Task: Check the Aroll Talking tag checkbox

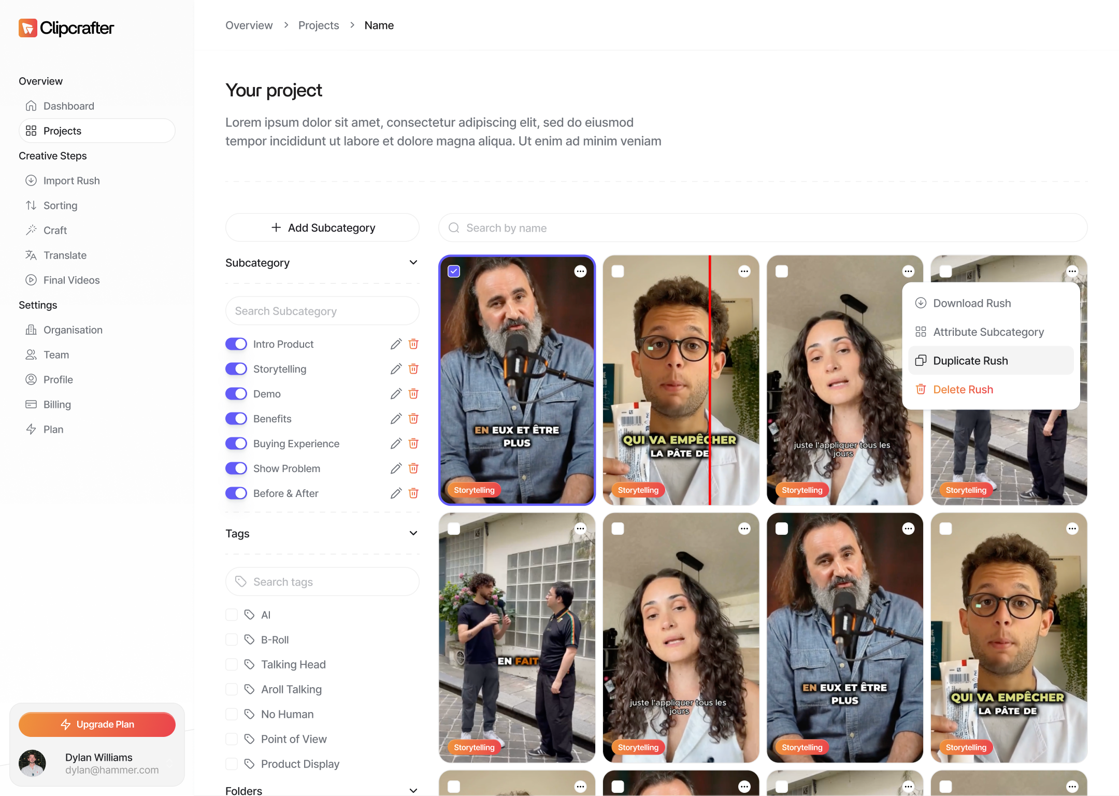Action: [232, 689]
